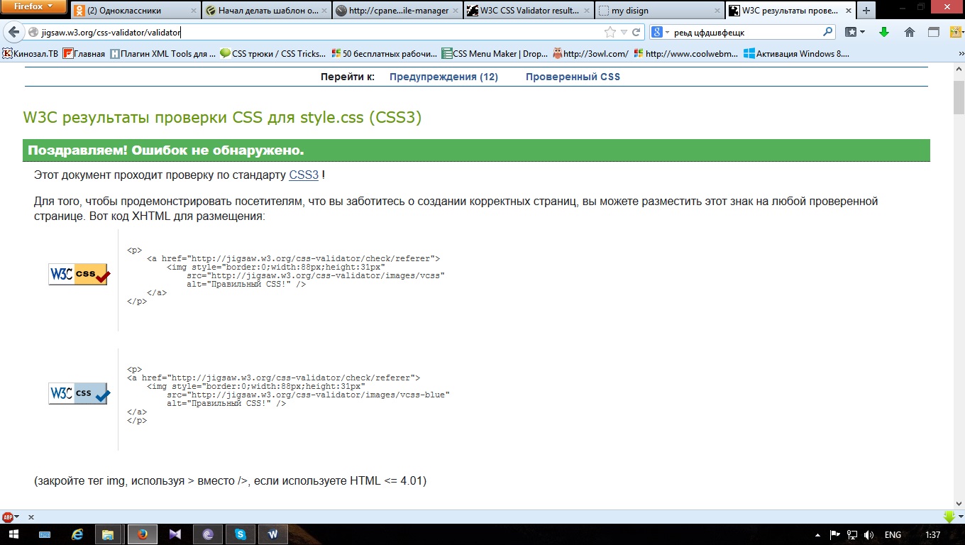Jump to Предупреждения (12) section
This screenshot has height=545, width=965.
[x=443, y=77]
